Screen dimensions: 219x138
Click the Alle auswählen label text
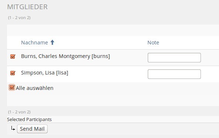[34, 88]
